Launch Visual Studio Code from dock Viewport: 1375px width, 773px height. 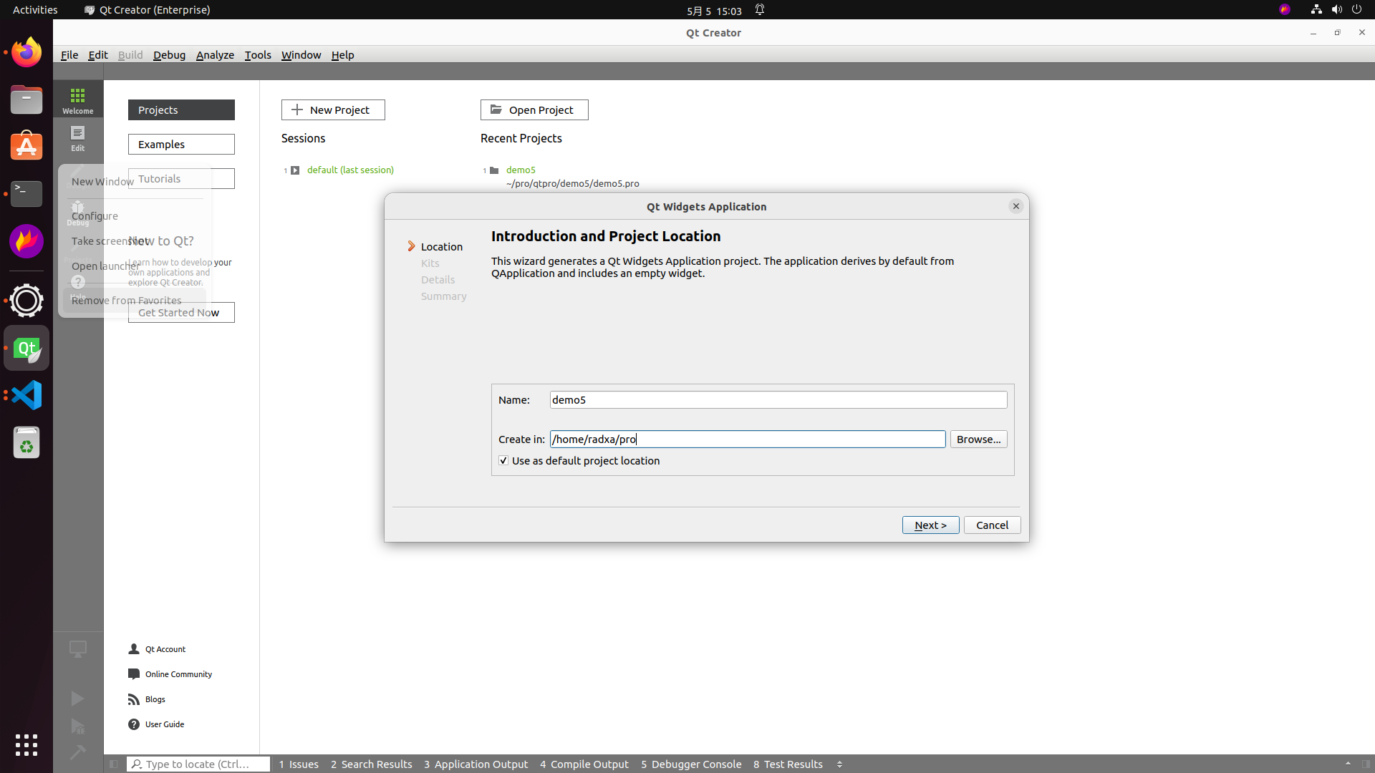click(x=26, y=395)
